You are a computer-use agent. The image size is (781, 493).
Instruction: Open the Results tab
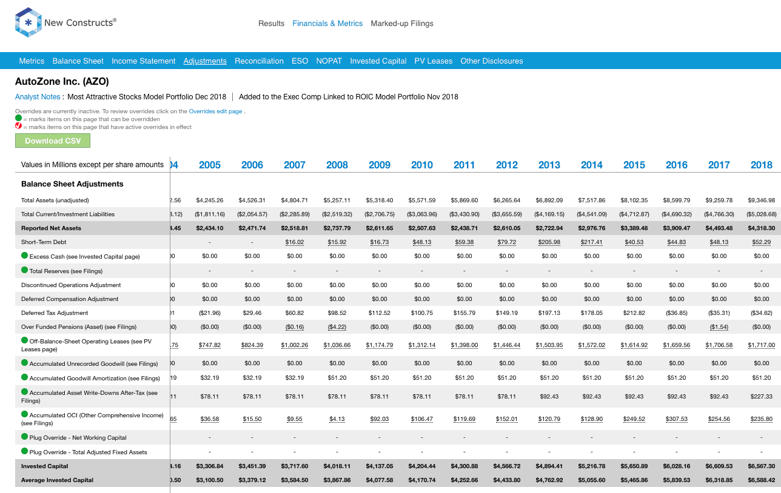click(x=271, y=24)
